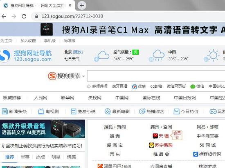Expand the 搜狗搜索 engine dropdown arrow
The image size is (225, 168).
pos(83,76)
